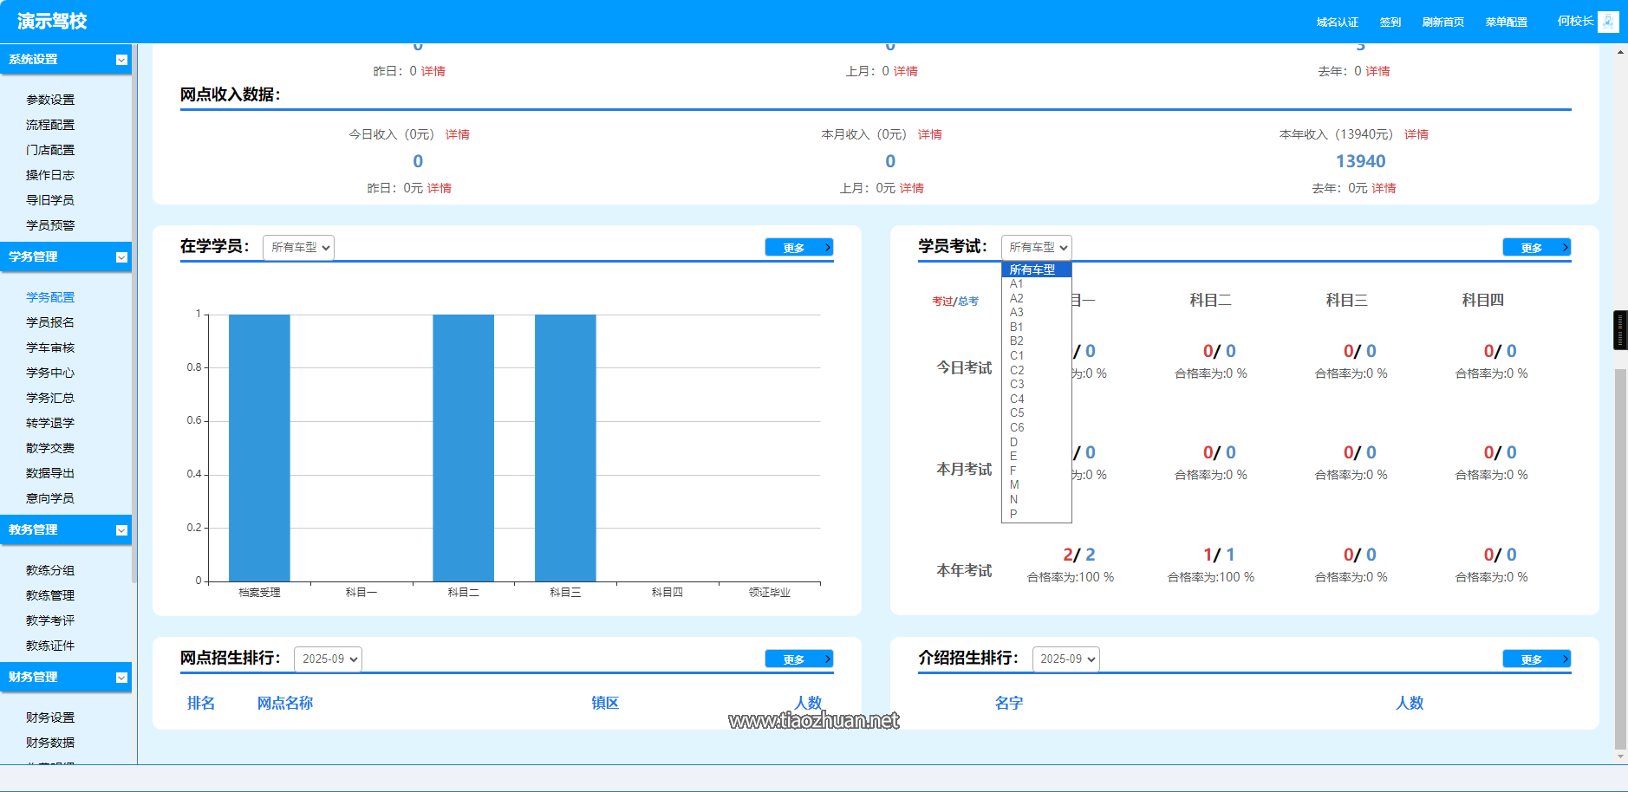1628x792 pixels.
Task: Collapse the 系统设置 sidebar section
Action: point(121,60)
